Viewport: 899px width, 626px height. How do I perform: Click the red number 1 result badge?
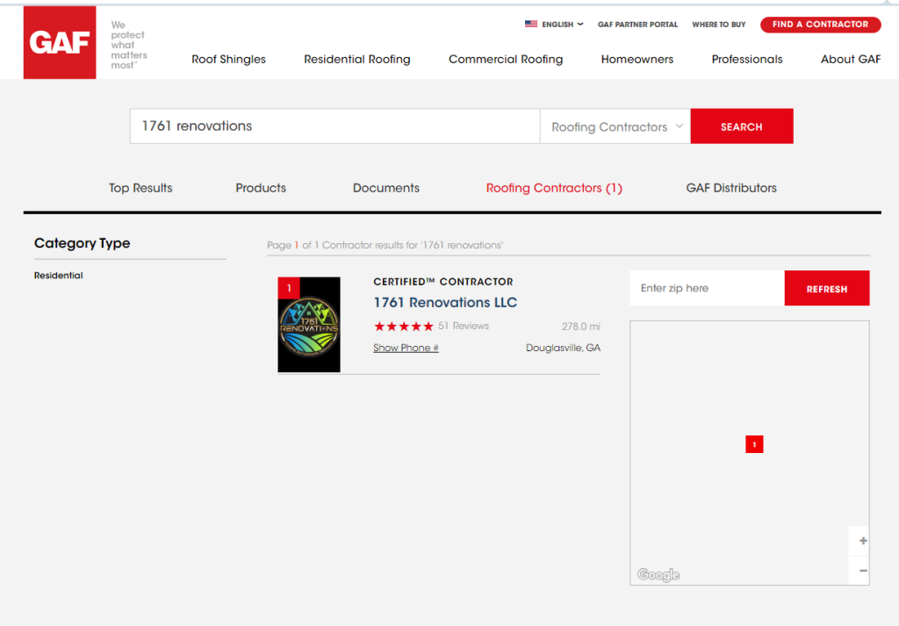[x=288, y=288]
